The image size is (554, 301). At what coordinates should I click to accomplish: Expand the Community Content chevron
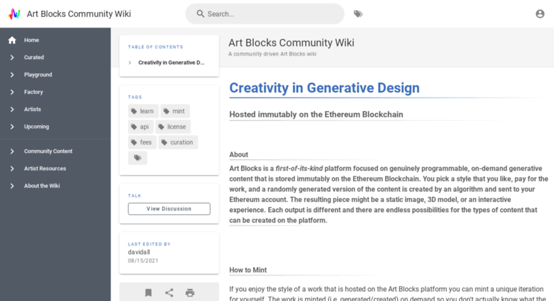(12, 151)
